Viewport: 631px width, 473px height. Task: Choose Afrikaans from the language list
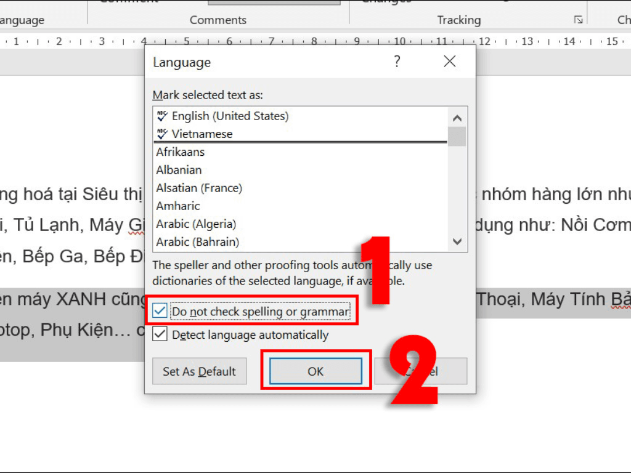[x=181, y=152]
